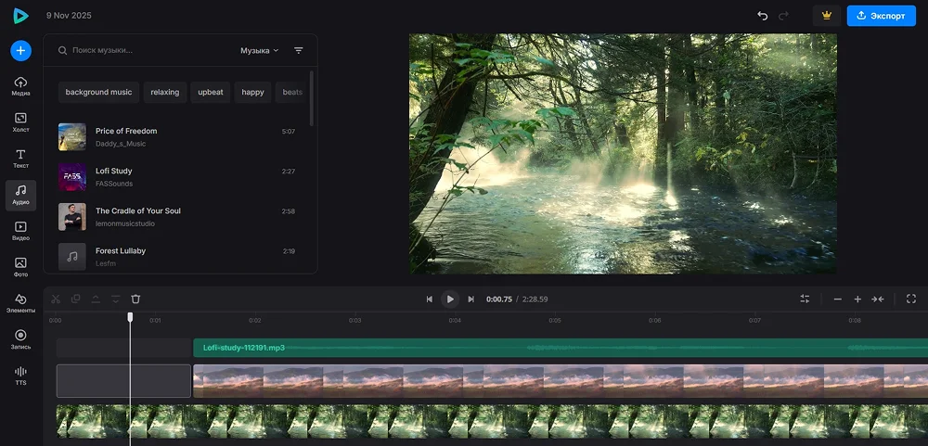This screenshot has height=446, width=928.
Task: Open the Фото panel
Action: point(20,267)
